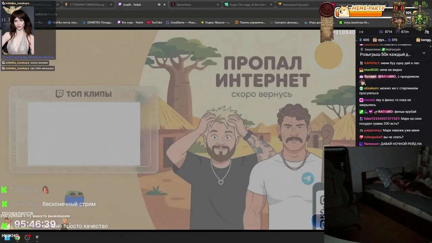432x243 pixels.
Task: Mute the Twitch tab speaker icon
Action: click(x=159, y=5)
